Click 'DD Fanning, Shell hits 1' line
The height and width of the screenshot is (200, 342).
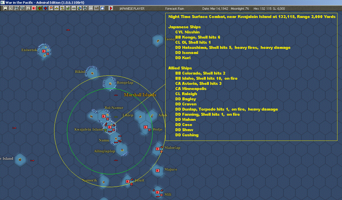(207, 114)
